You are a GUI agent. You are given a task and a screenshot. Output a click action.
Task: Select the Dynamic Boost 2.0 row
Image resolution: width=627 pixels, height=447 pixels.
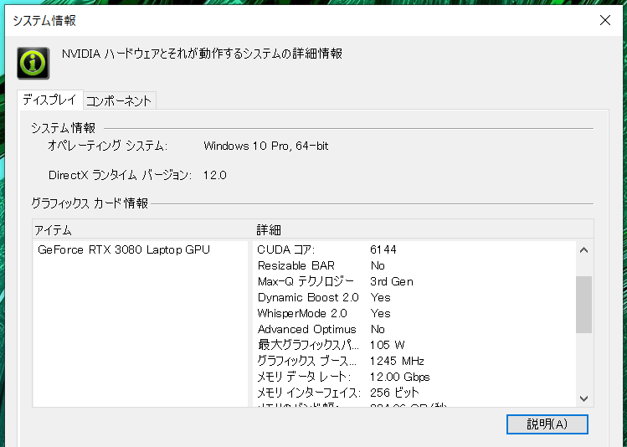[x=414, y=297]
